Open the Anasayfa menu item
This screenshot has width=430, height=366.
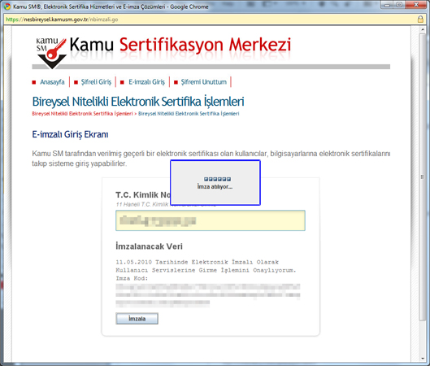(x=52, y=82)
